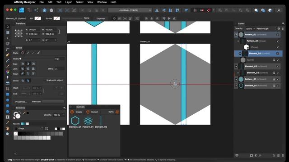Click Create in the Symbols panel

[76, 112]
